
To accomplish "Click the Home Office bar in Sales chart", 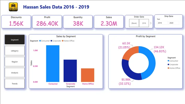I will 88,75.
